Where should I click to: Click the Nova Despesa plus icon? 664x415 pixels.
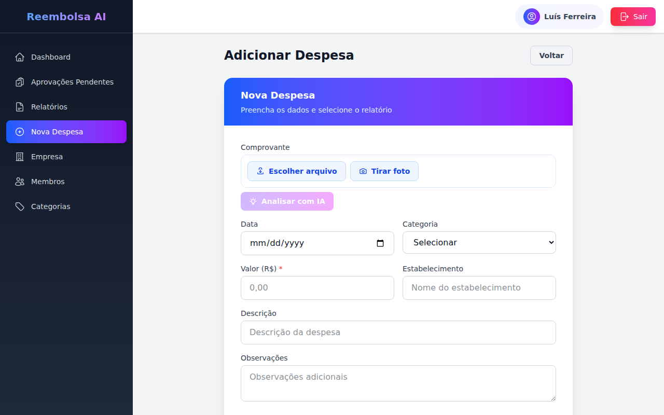[x=20, y=132]
